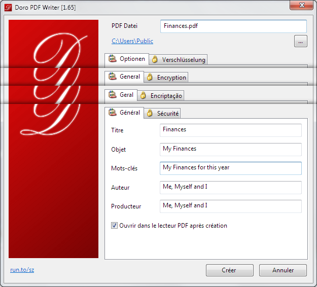Click the Objet label
The image size is (317, 287).
pos(118,150)
